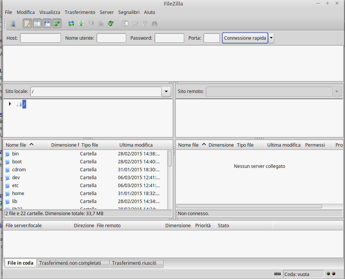The height and width of the screenshot is (279, 345).
Task: Open the File menu
Action: click(x=8, y=12)
